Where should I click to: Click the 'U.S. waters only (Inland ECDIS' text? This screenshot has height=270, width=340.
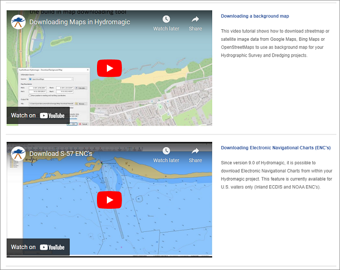coord(251,187)
